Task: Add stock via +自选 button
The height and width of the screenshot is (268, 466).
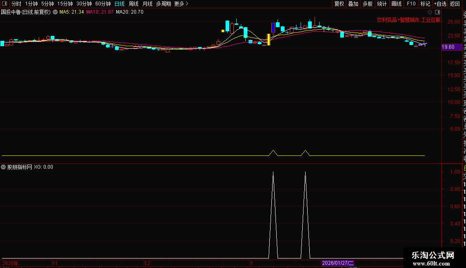Action: click(440, 4)
